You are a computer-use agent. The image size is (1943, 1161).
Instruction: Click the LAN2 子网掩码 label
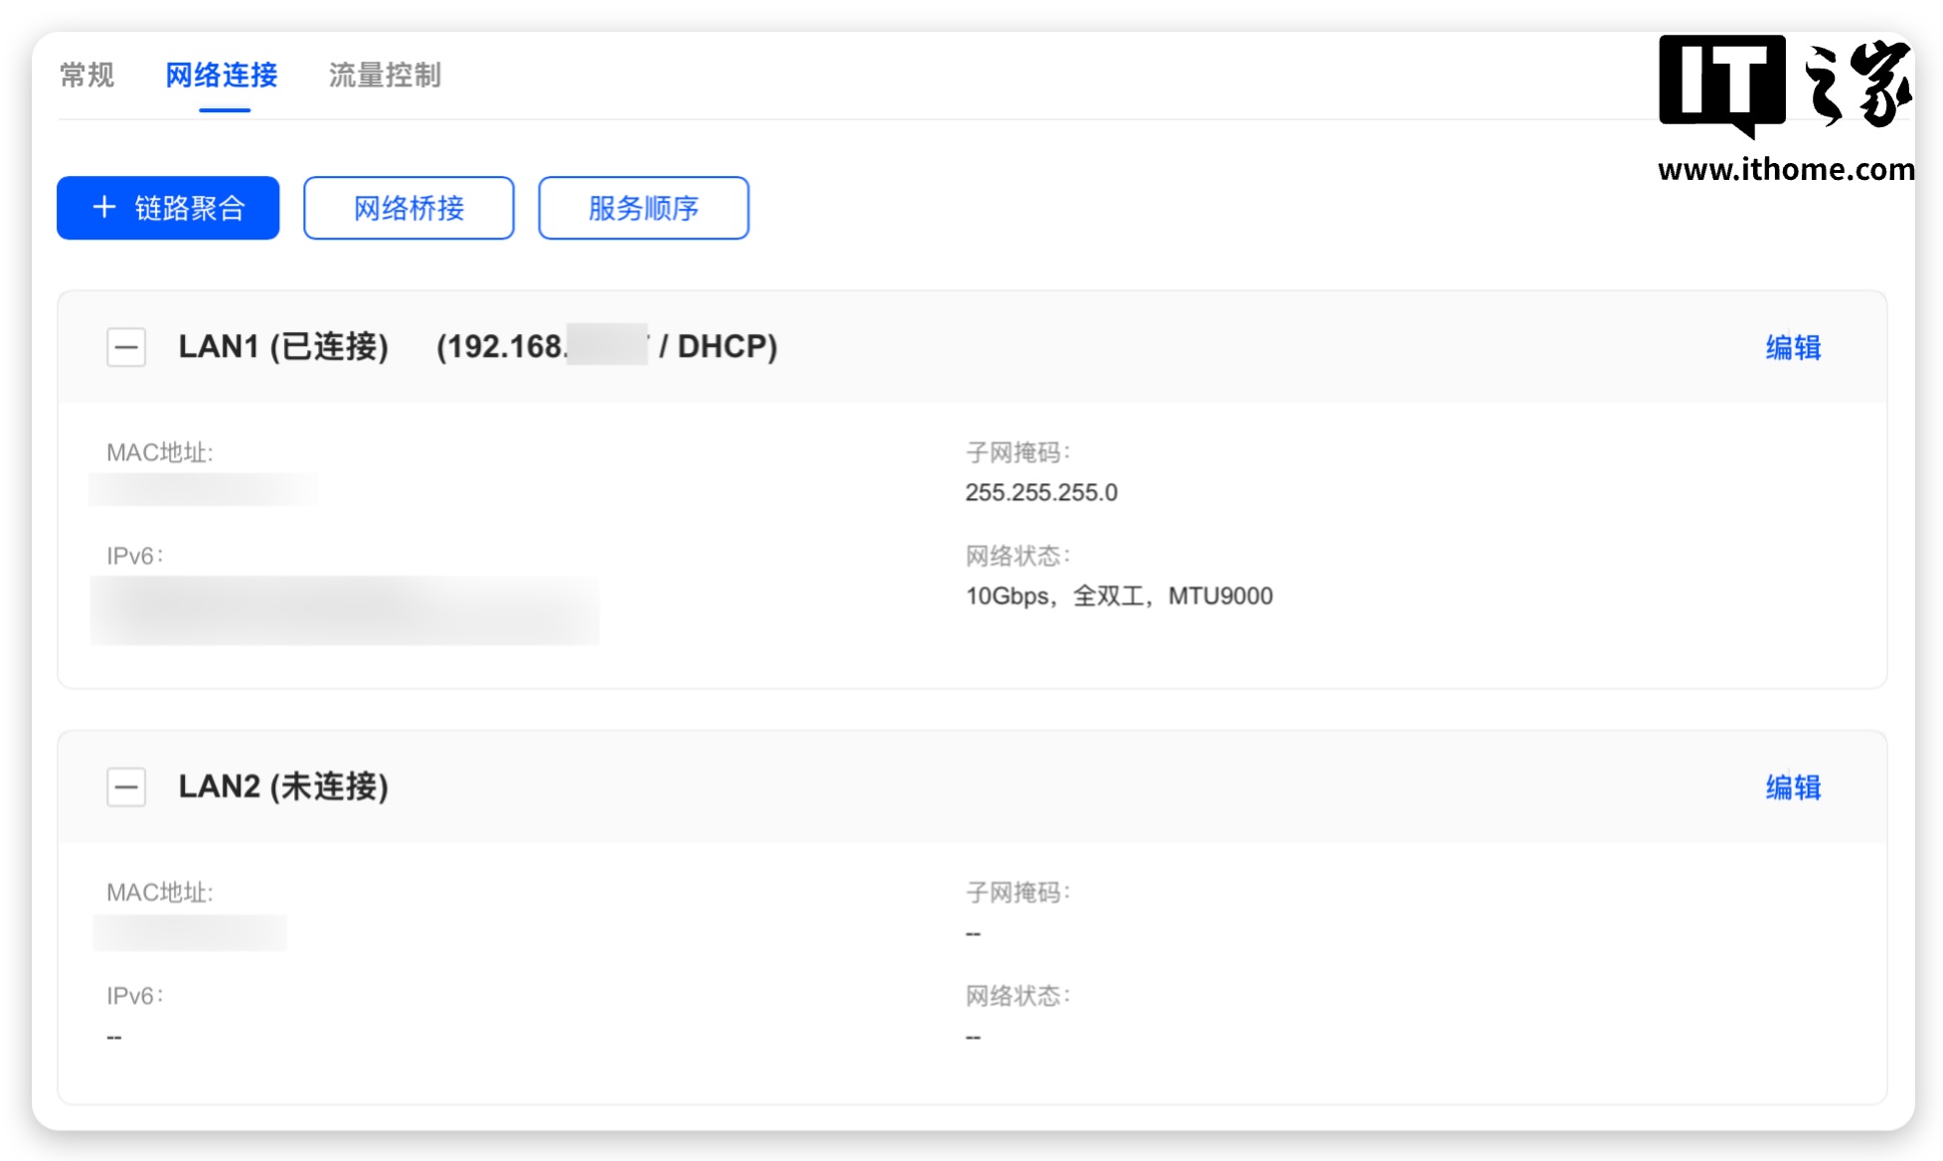[x=1019, y=892]
